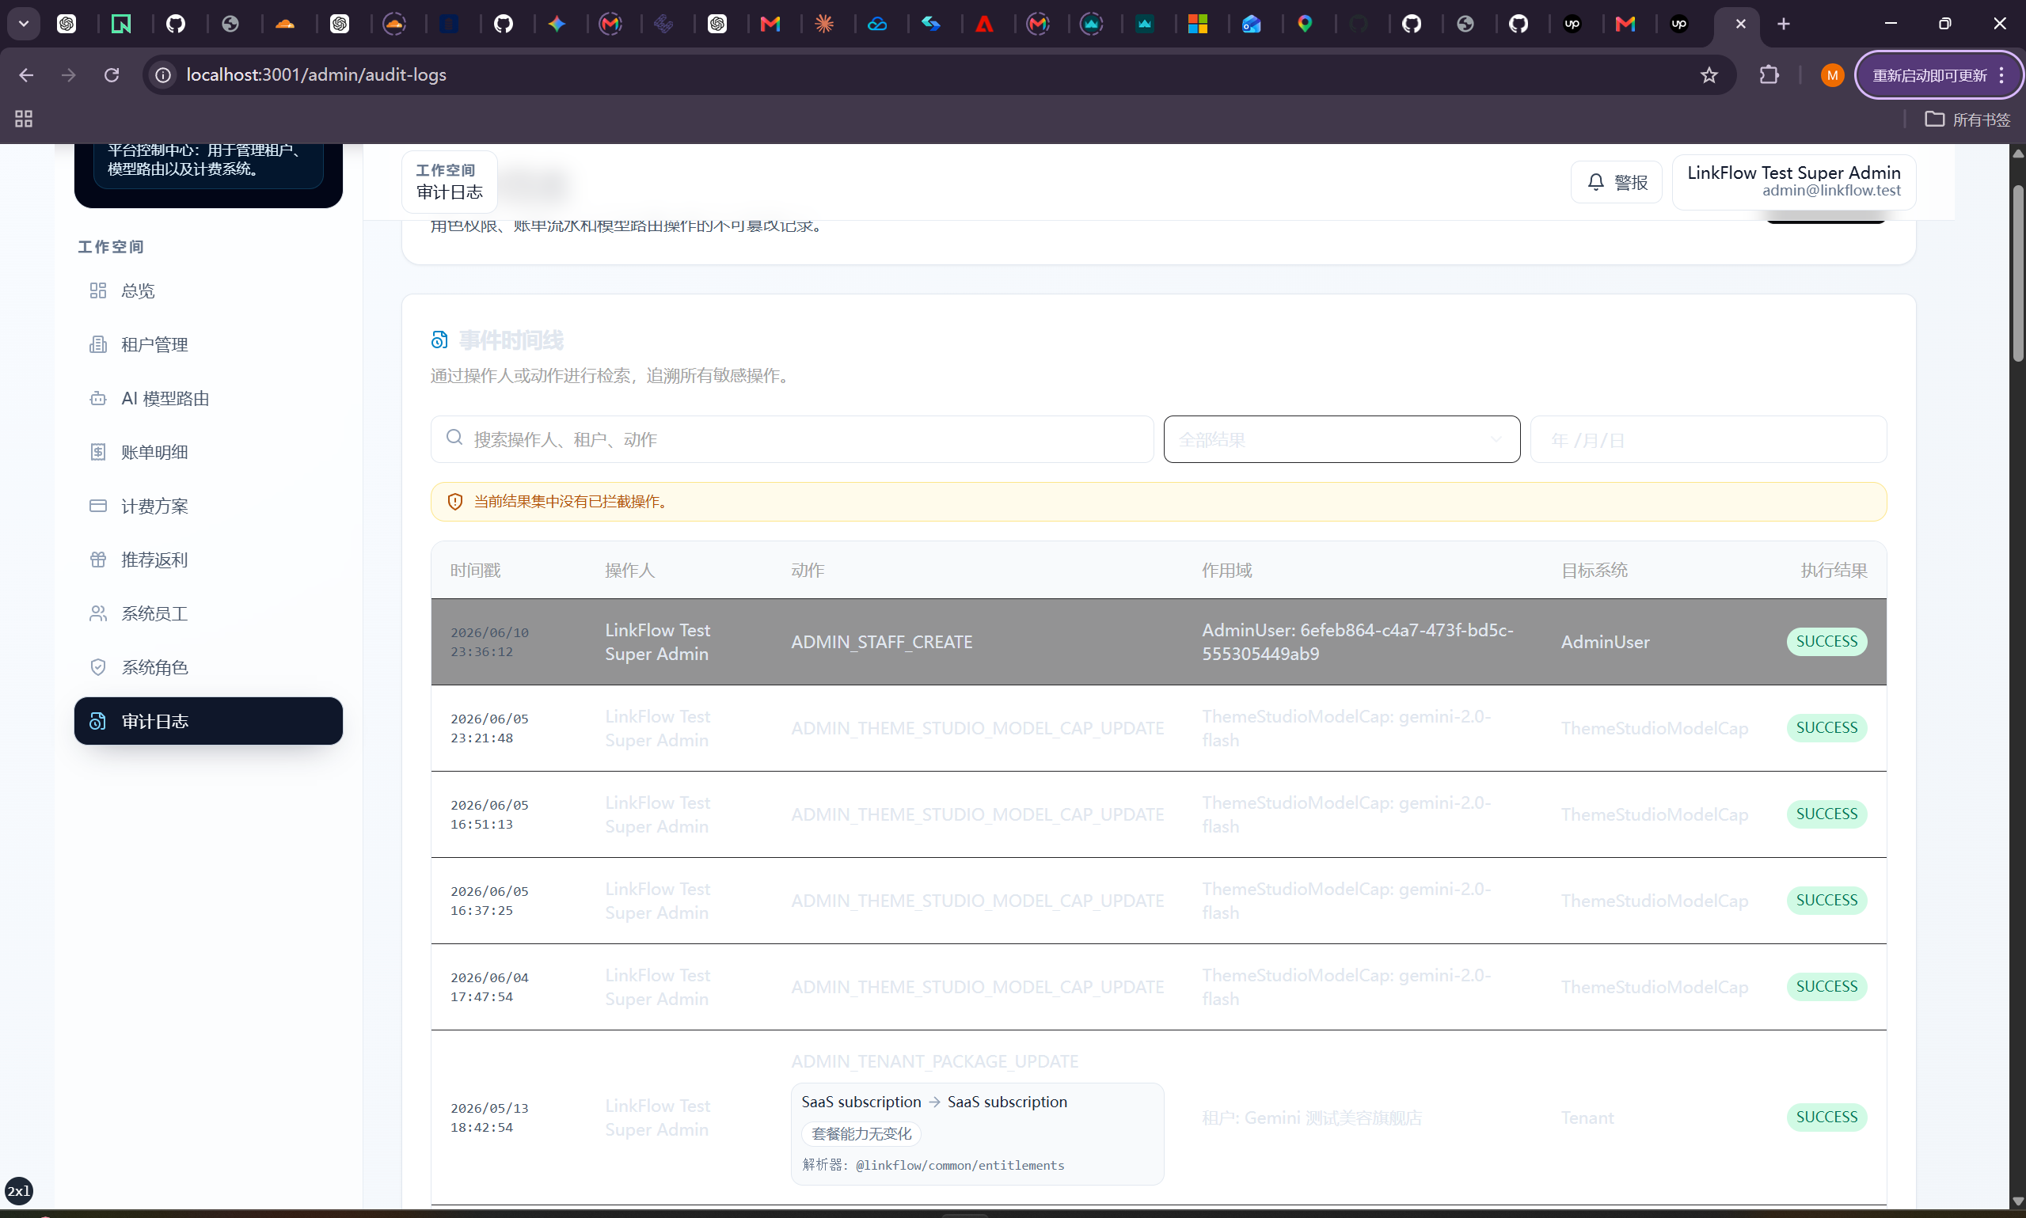The image size is (2026, 1218).
Task: Click the shield warning icon in yellow banner
Action: tap(454, 502)
